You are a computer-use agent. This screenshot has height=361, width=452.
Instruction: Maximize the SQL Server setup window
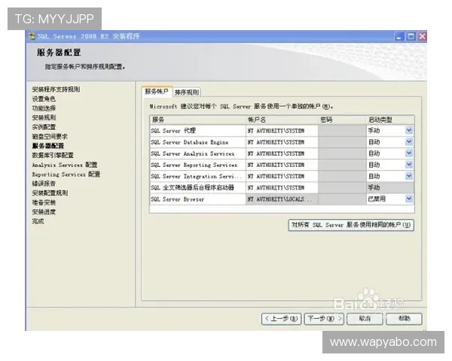coord(411,36)
